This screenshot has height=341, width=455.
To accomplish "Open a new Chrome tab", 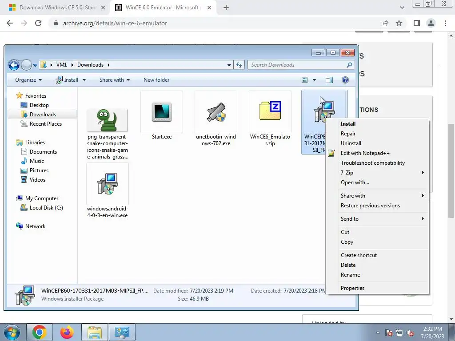I will 226,8.
